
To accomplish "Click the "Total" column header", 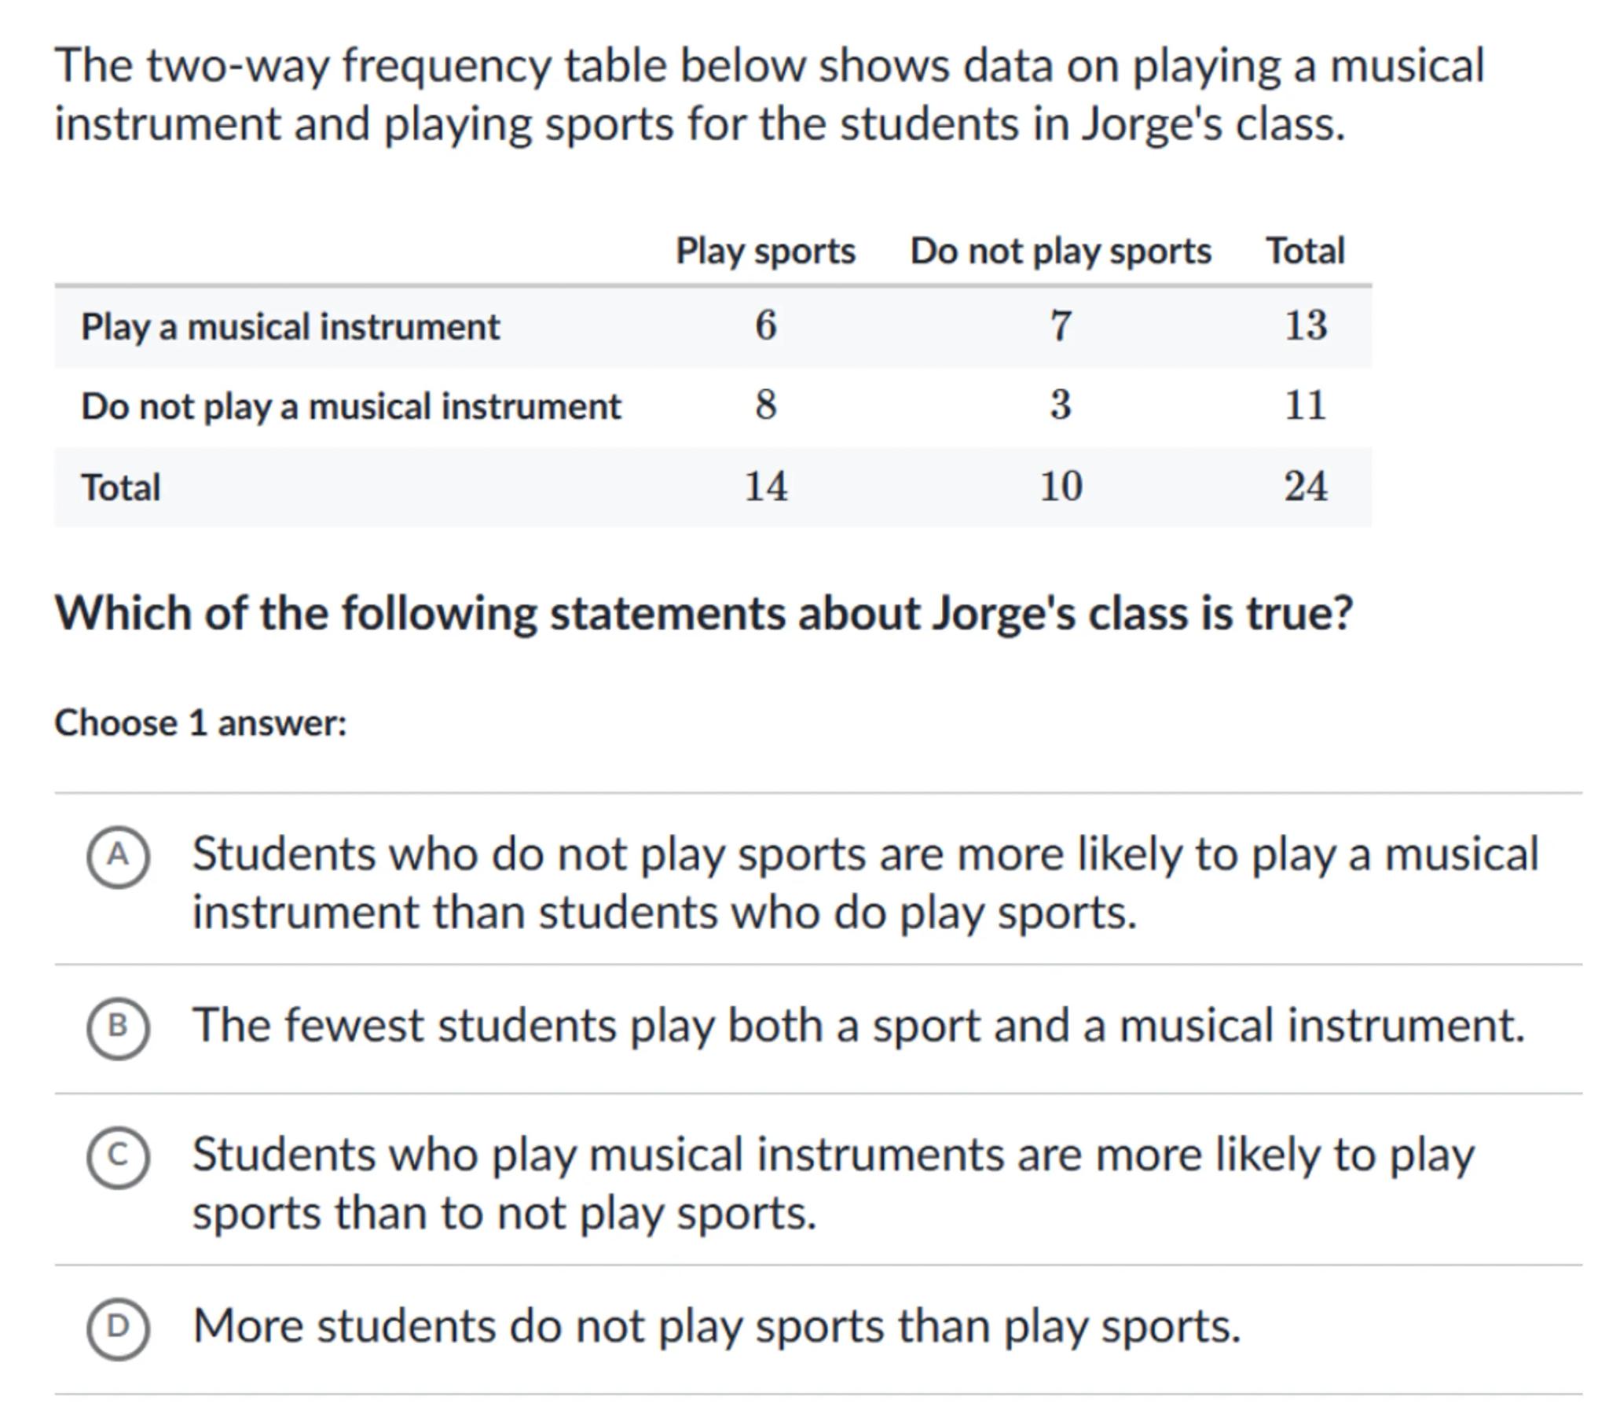I will [1305, 252].
